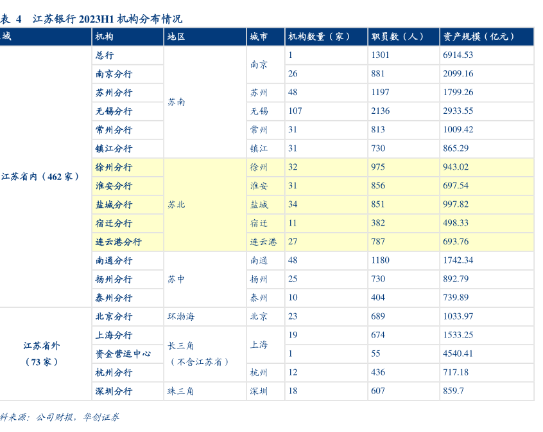This screenshot has width=543, height=432.
Task: Click the 苏北 region cell
Action: tap(177, 204)
